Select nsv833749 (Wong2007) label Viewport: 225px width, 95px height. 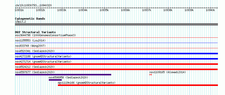tap(30, 46)
